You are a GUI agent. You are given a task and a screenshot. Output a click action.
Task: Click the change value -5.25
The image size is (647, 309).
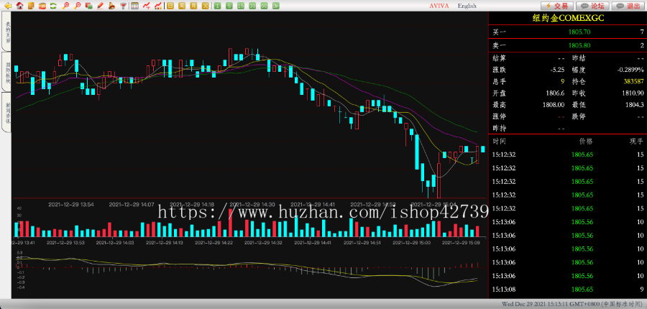click(557, 70)
